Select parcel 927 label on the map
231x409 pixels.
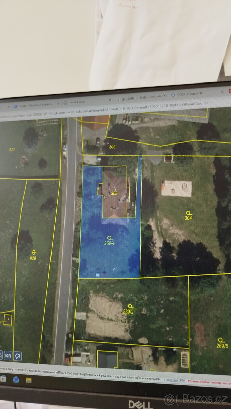(x=12, y=149)
